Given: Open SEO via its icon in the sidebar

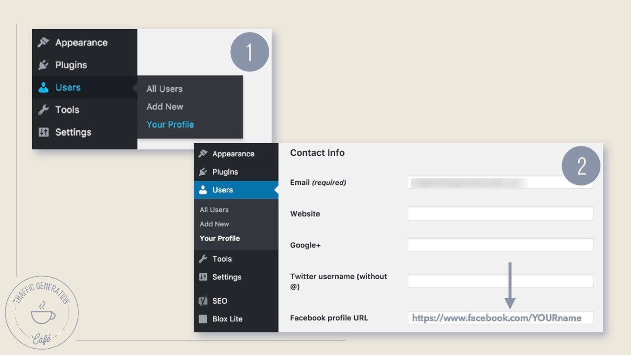Looking at the screenshot, I should tap(203, 301).
